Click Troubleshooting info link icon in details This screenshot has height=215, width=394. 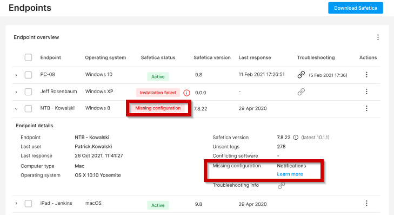(x=281, y=186)
